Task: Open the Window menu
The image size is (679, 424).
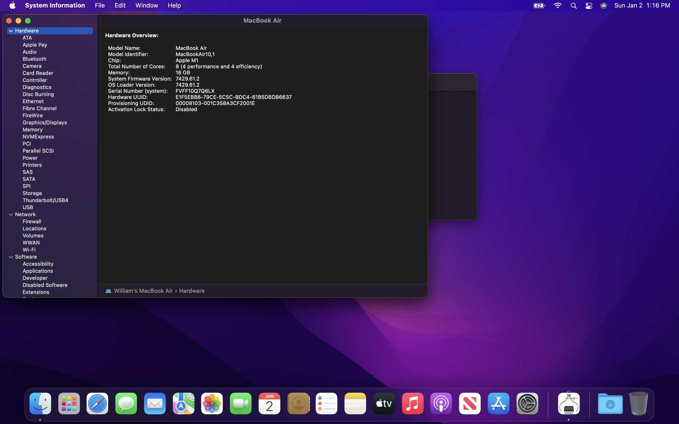Action: click(x=147, y=5)
